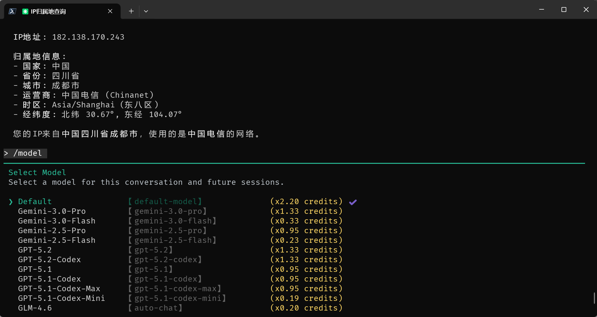This screenshot has width=597, height=317.
Task: Click the green asterisk icon in tab title
Action: pos(25,12)
